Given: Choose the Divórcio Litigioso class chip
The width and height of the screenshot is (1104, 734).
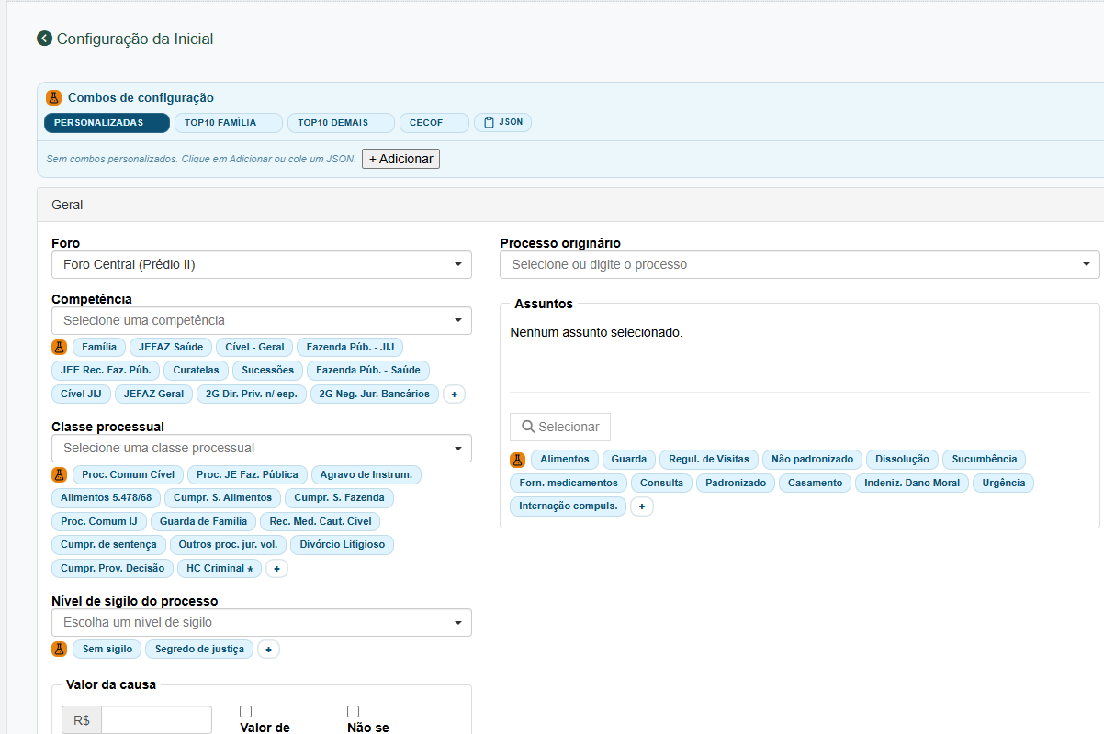Looking at the screenshot, I should pos(343,544).
